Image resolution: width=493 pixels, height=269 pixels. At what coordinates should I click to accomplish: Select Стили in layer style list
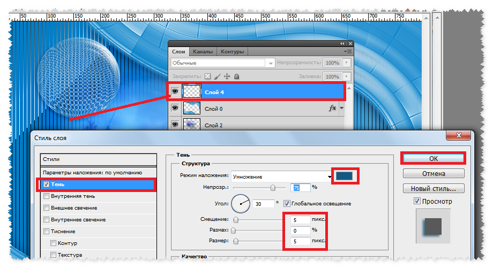tap(99, 159)
